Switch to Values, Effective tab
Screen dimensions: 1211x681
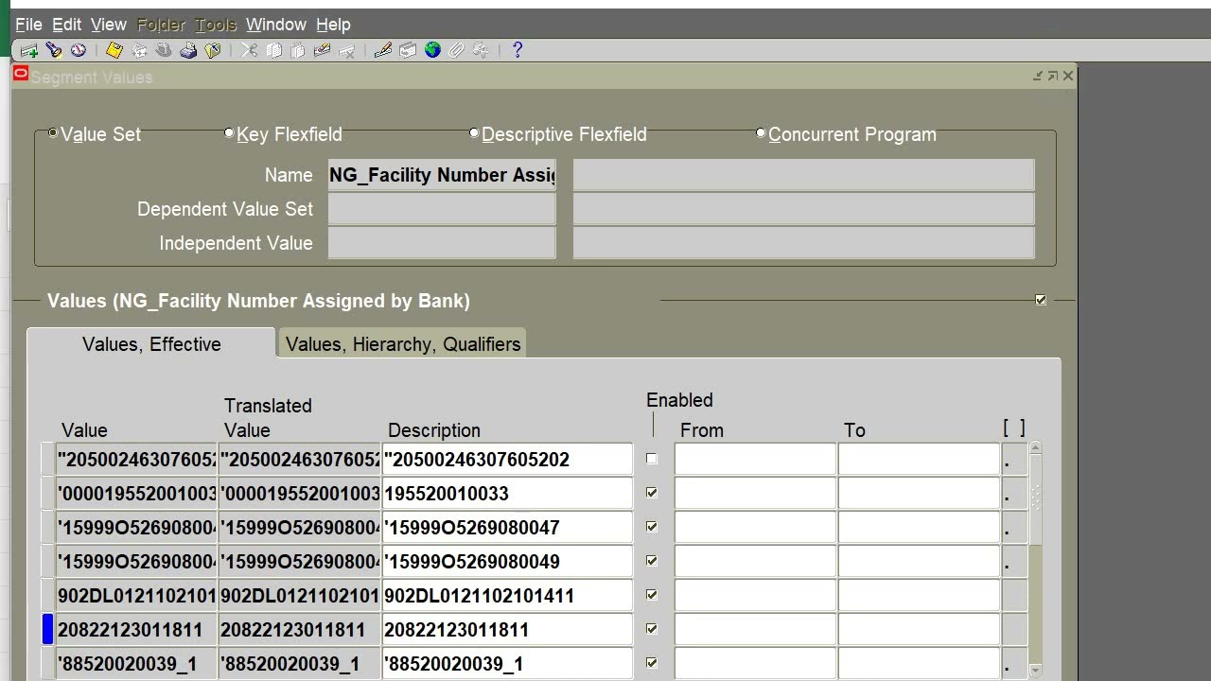click(151, 344)
